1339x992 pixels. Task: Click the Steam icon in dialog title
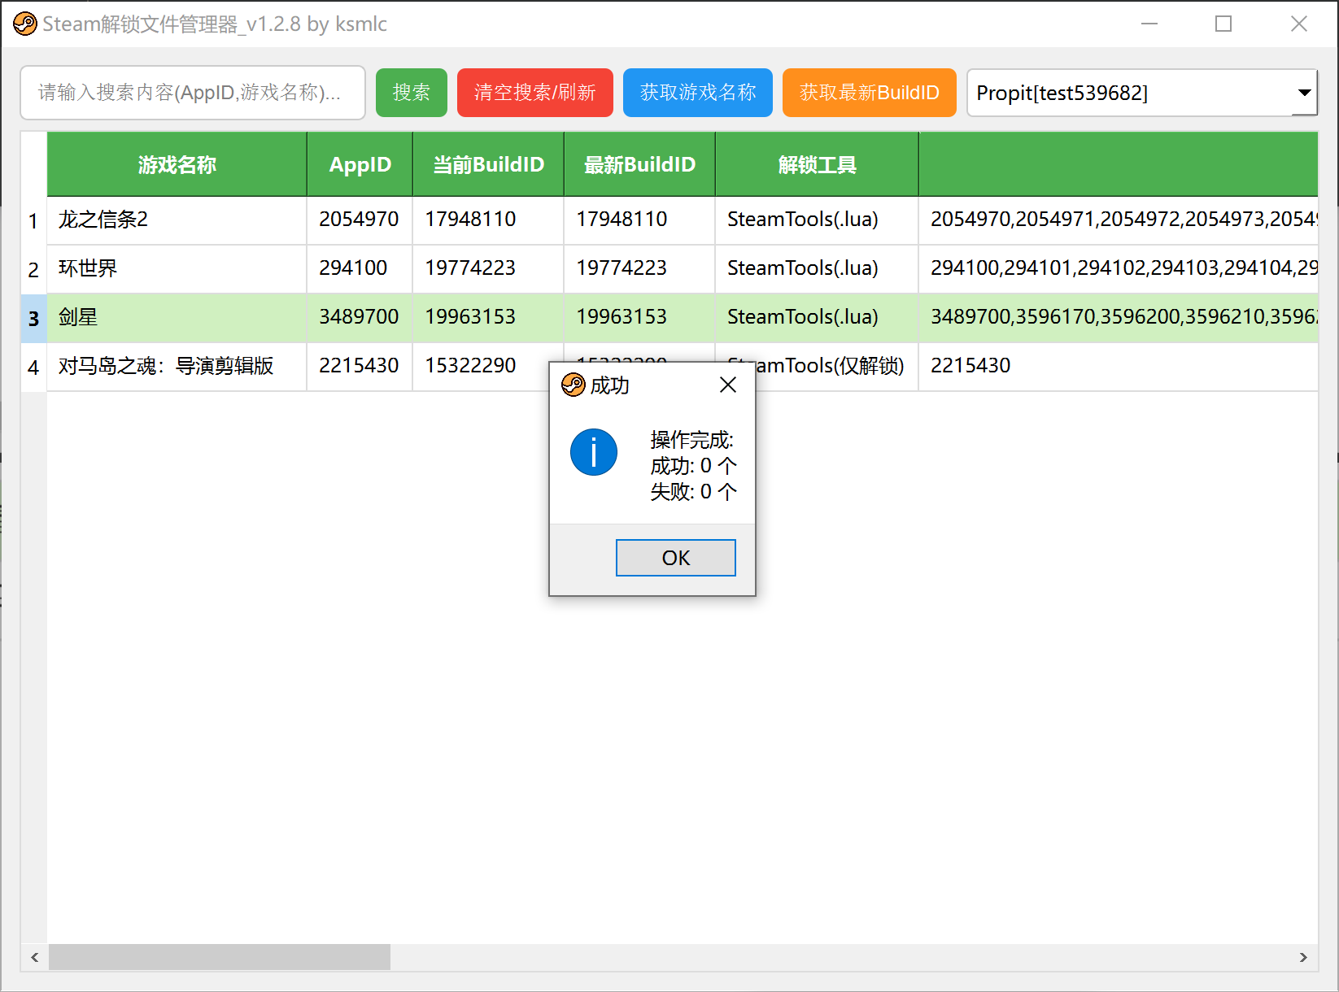(x=574, y=385)
